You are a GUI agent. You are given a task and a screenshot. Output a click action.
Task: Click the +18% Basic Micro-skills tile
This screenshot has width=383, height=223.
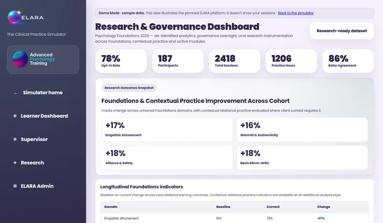click(302, 157)
